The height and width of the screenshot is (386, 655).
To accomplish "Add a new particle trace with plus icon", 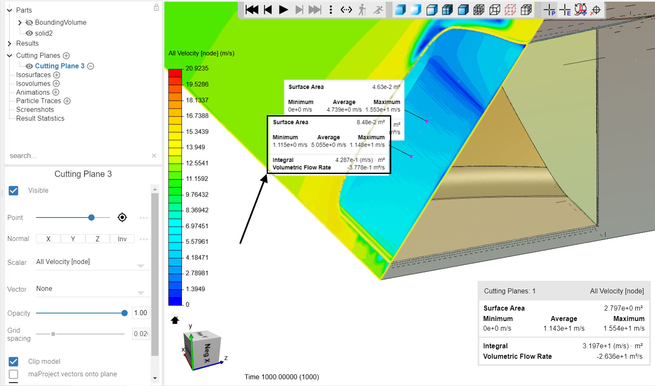I will pos(67,101).
